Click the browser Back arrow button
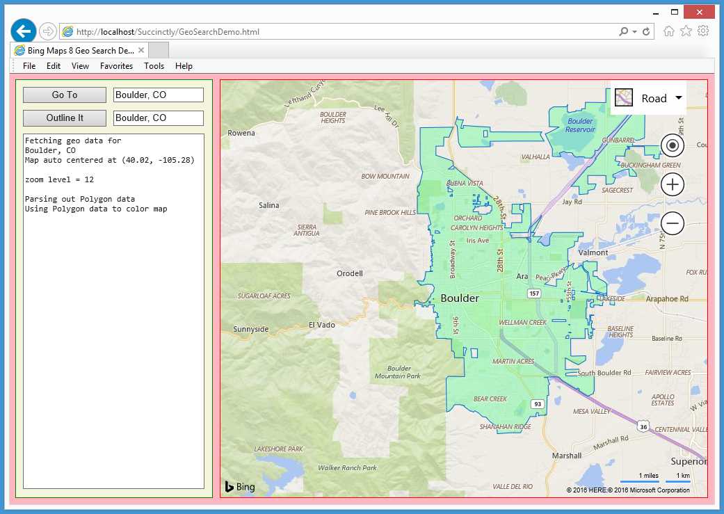 click(x=23, y=31)
